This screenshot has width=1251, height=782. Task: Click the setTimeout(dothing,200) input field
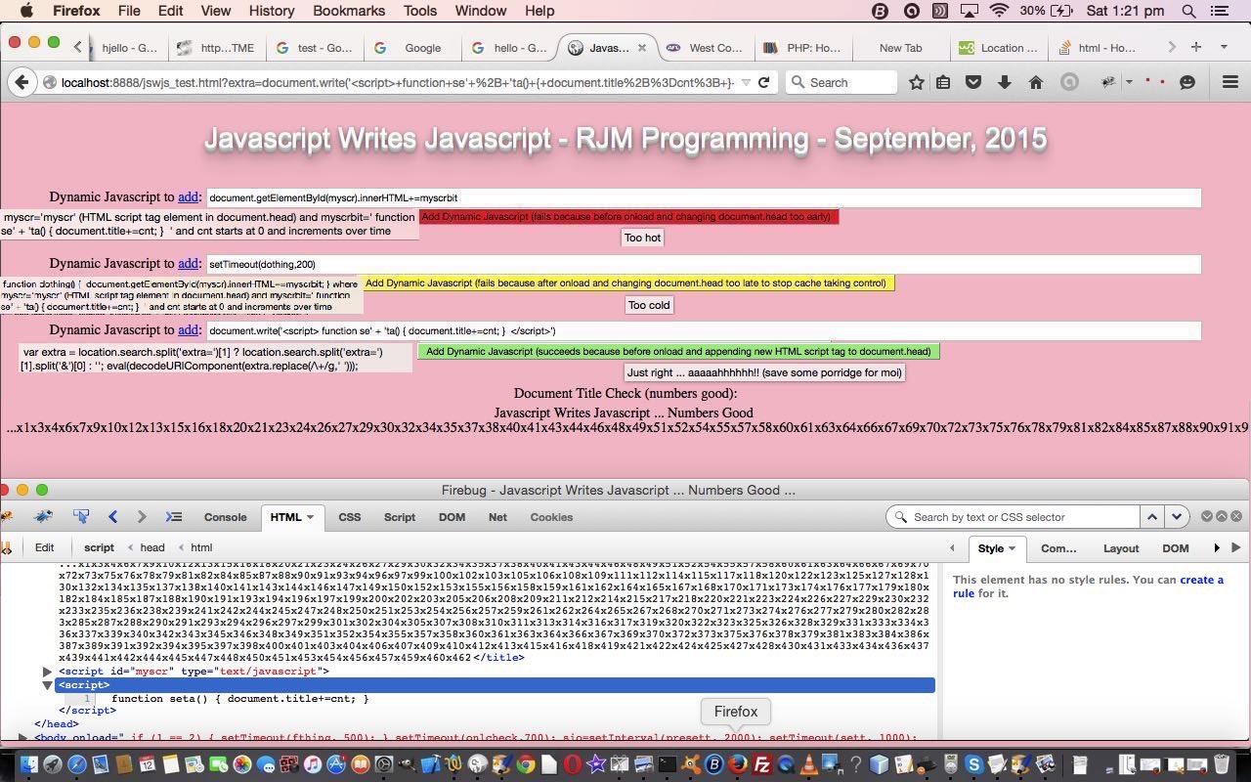point(703,264)
